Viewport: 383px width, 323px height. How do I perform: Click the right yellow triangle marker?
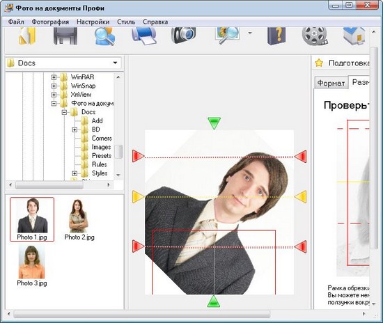[x=300, y=197]
